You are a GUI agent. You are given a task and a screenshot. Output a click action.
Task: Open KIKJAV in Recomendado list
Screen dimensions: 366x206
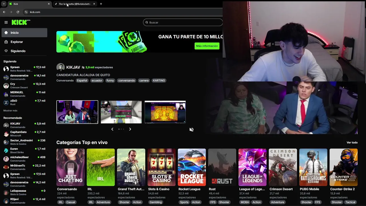(x=24, y=125)
